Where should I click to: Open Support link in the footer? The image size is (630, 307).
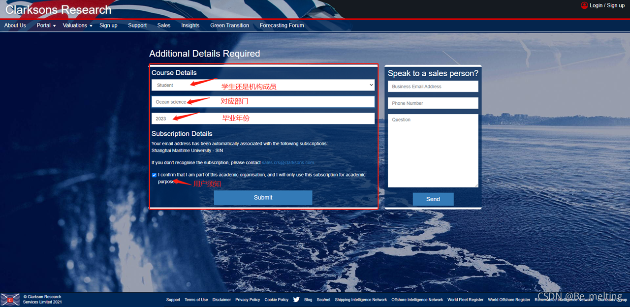pos(173,300)
